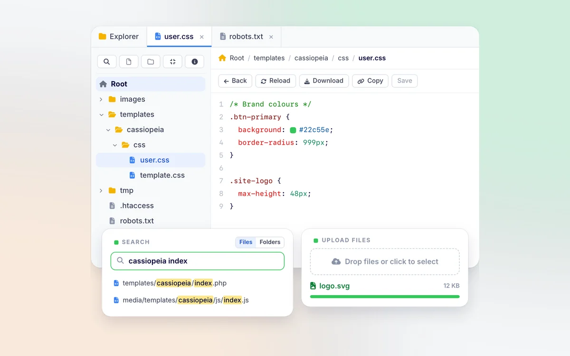Open robots.txt in the file tree
The image size is (570, 356).
coord(151,221)
